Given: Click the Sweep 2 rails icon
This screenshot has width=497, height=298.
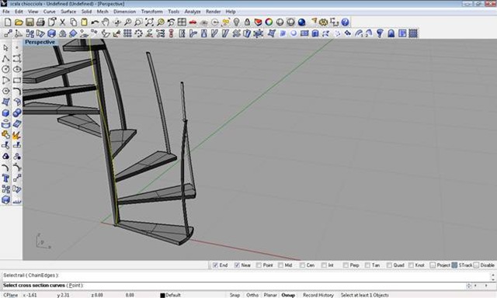Looking at the screenshot, I should pos(370,33).
